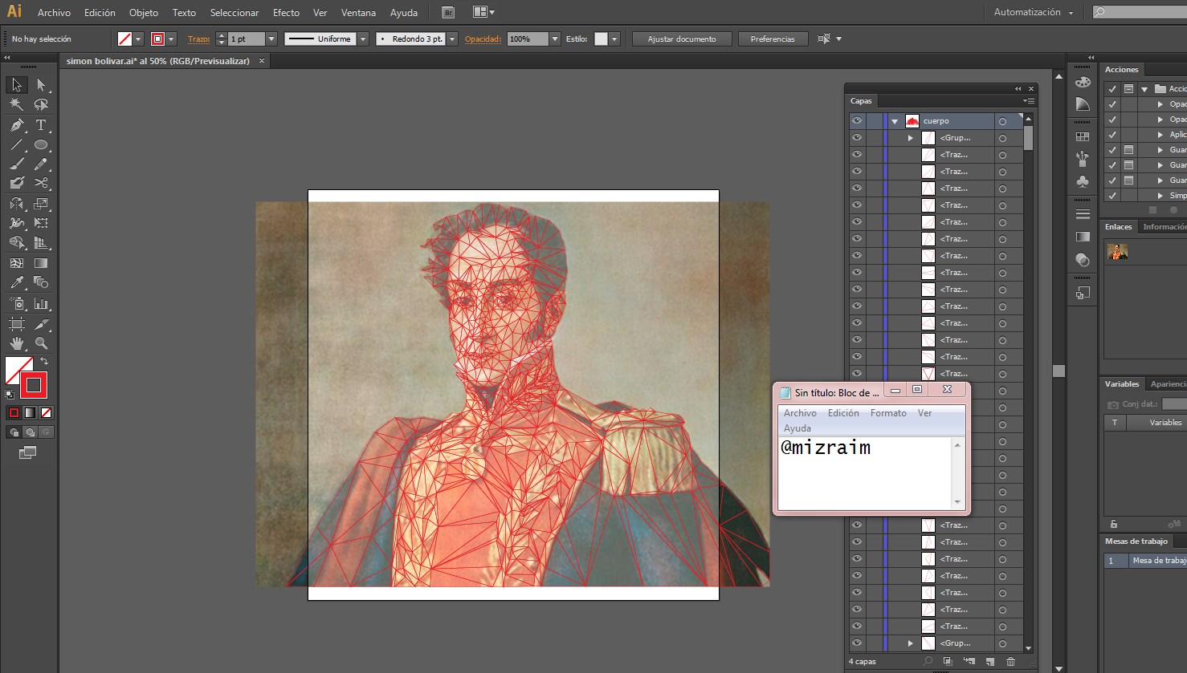1187x673 pixels.
Task: Click target circle of bottom <Grup...> row
Action: coord(1002,643)
